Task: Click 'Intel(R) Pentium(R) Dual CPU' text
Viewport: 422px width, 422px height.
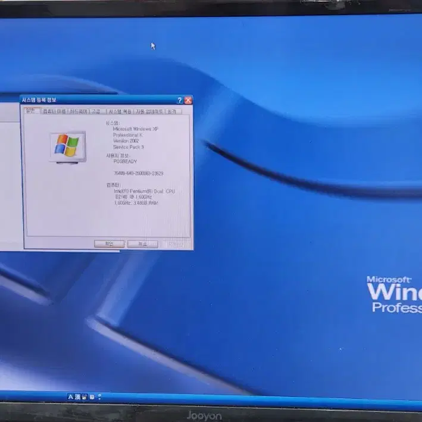Action: point(144,191)
